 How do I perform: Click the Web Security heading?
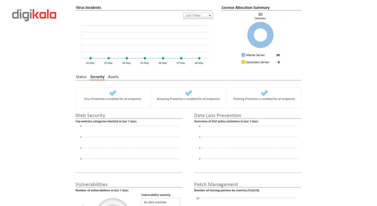click(x=90, y=116)
